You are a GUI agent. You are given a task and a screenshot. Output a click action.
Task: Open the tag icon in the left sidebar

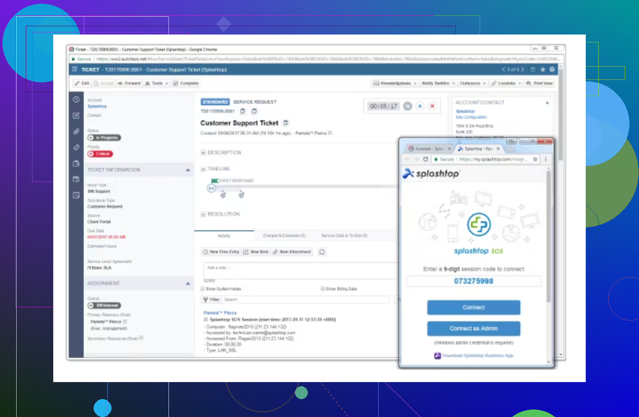point(76,147)
